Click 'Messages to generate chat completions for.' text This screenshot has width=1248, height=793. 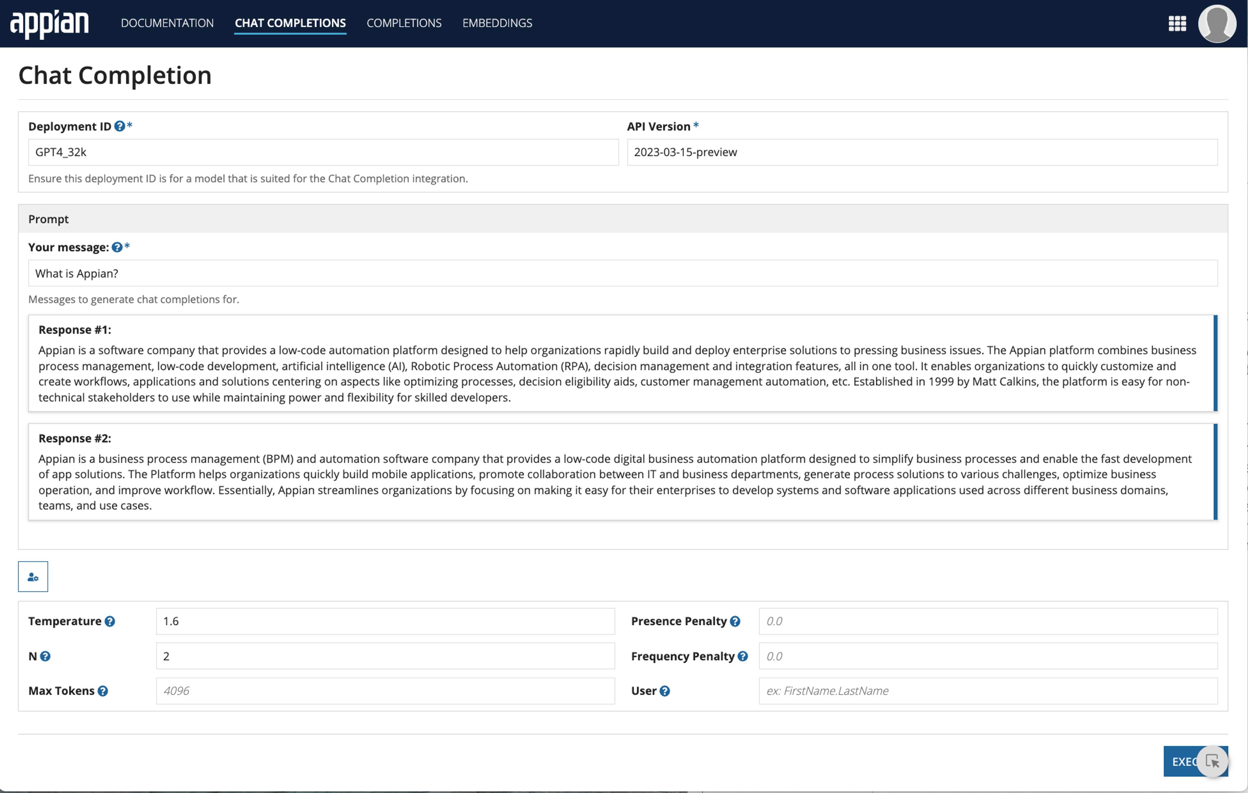point(134,300)
